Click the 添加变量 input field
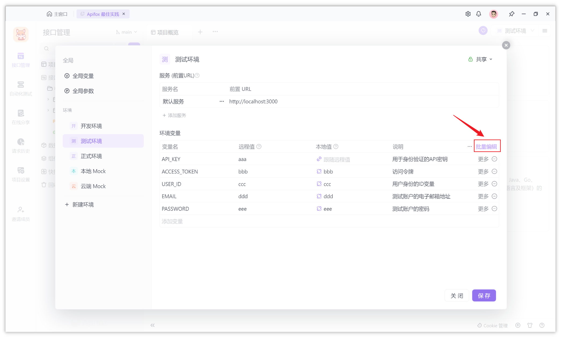This screenshot has width=562, height=338. (329, 221)
